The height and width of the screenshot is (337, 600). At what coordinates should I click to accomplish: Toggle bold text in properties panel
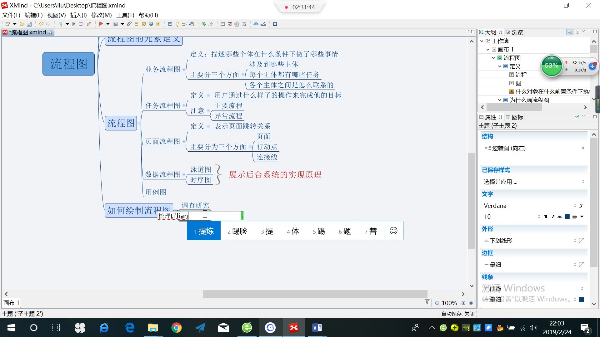coord(546,217)
